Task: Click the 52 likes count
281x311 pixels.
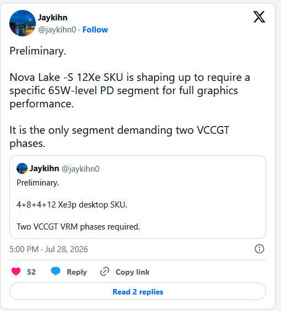Action: point(31,272)
